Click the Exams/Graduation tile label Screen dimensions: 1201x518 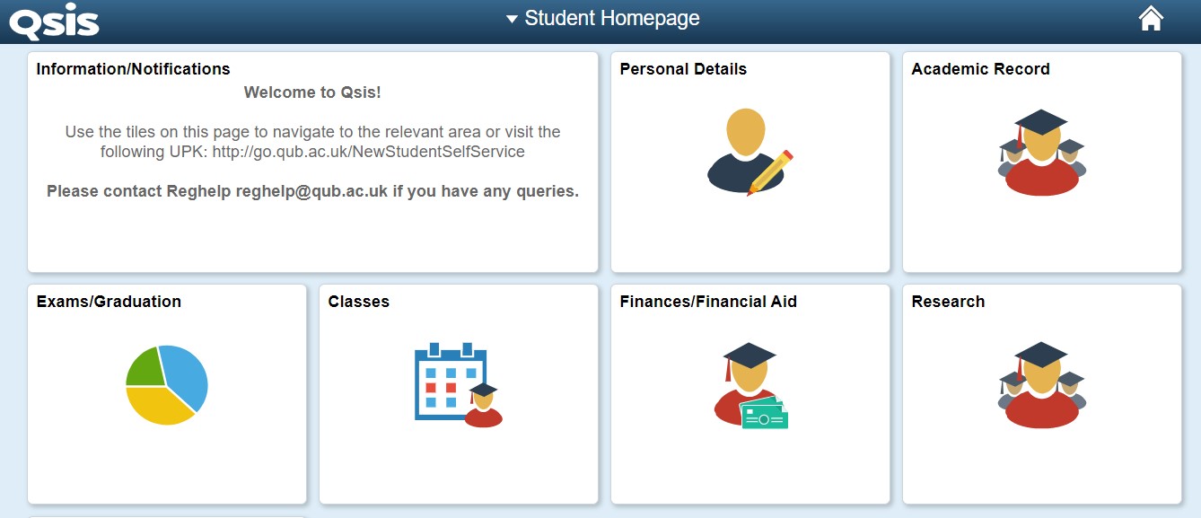109,302
